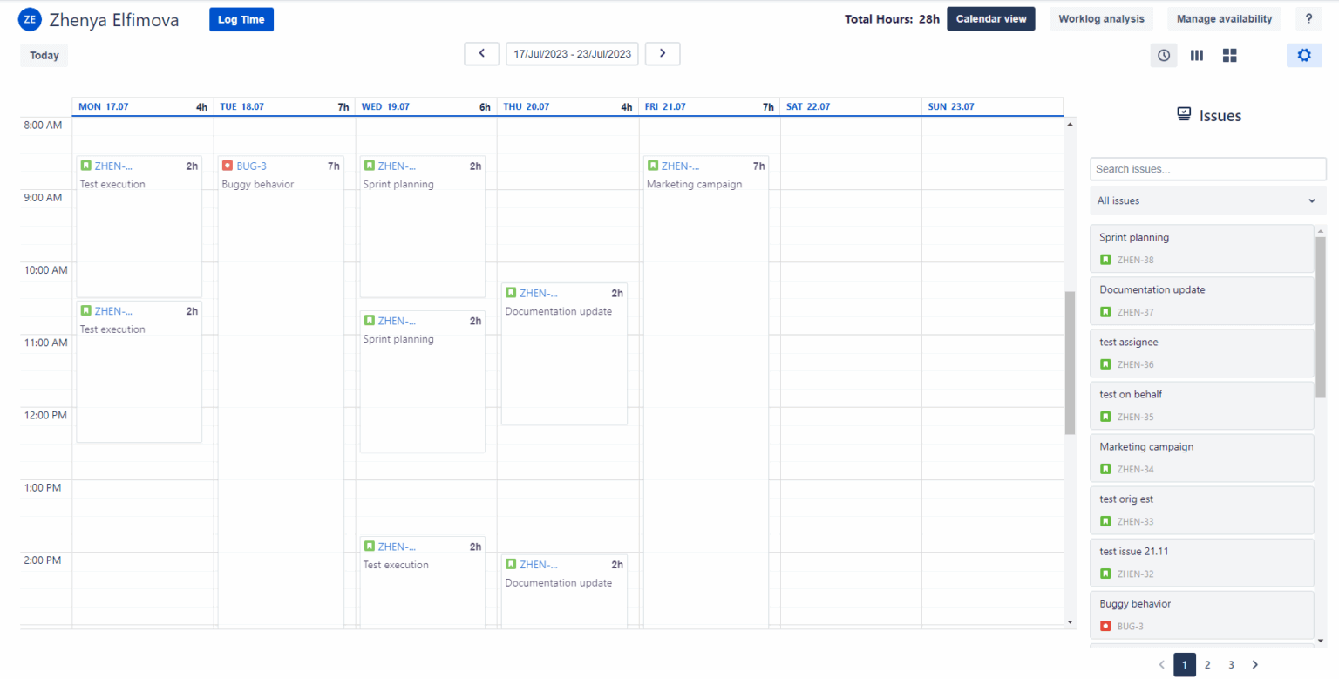Image resolution: width=1339 pixels, height=679 pixels.
Task: Go to the previous issues page arrow
Action: click(1161, 665)
